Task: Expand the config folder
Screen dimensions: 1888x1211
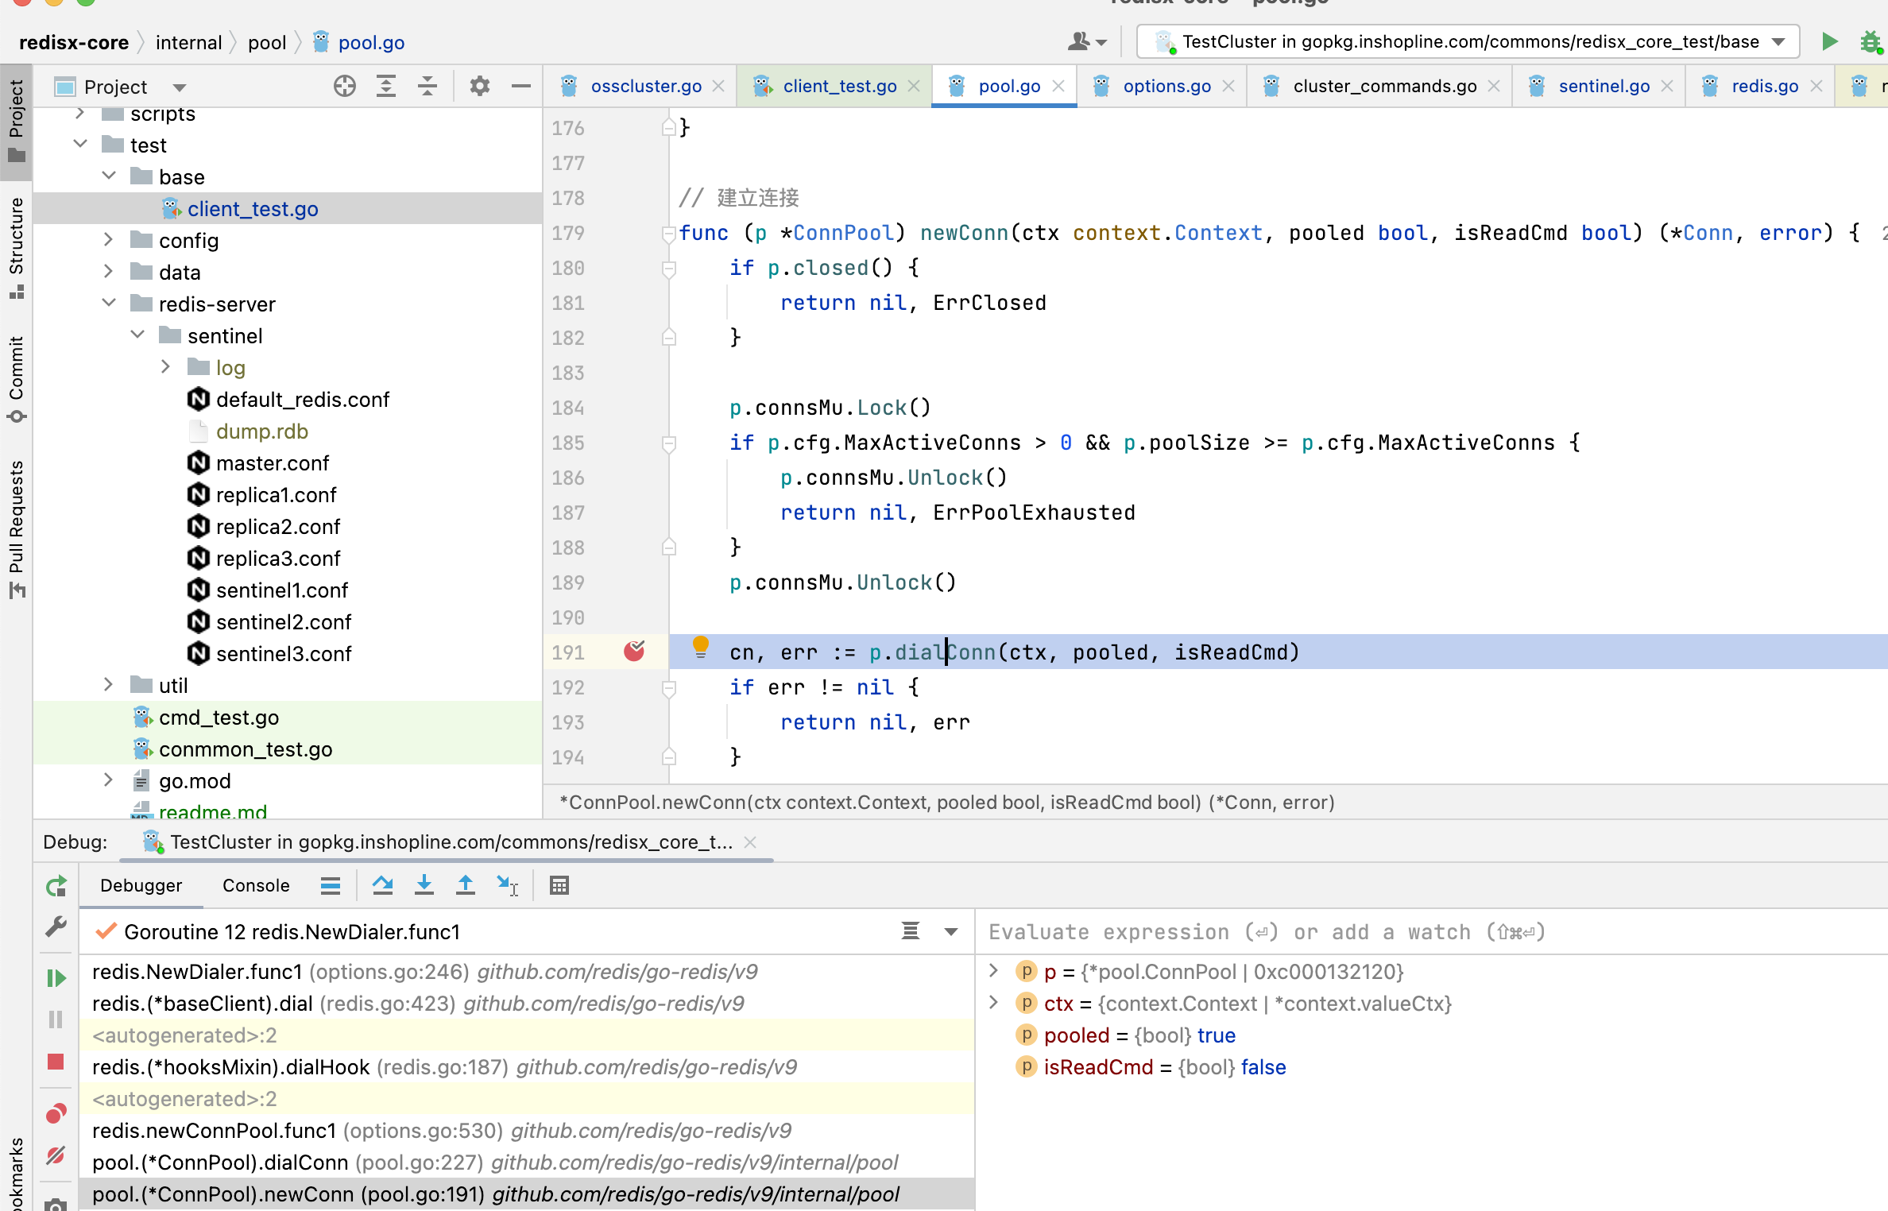Action: [109, 239]
